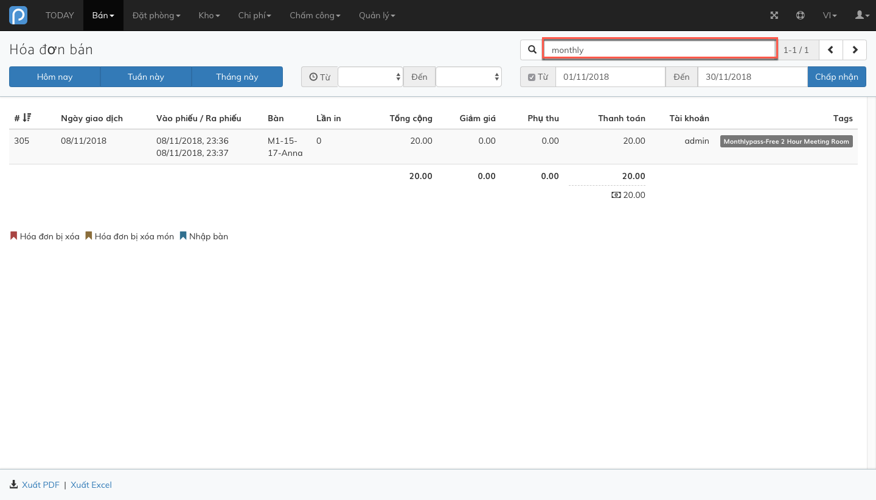Sort by invoice number icon
Screen dimensions: 876x500
coord(27,118)
